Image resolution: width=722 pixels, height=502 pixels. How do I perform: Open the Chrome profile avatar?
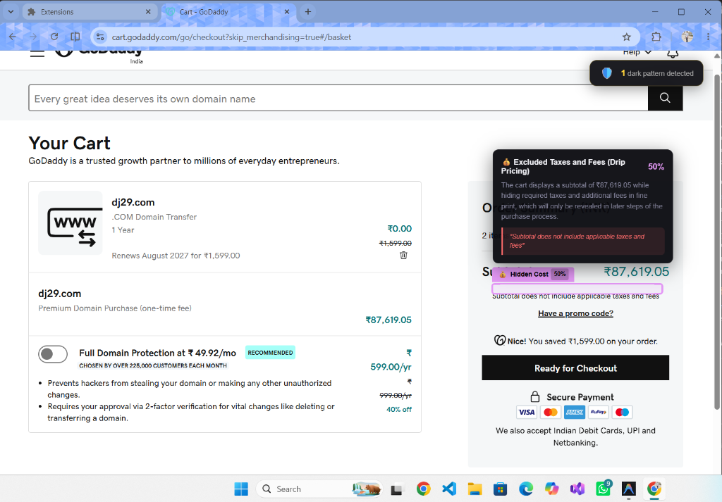coord(687,37)
